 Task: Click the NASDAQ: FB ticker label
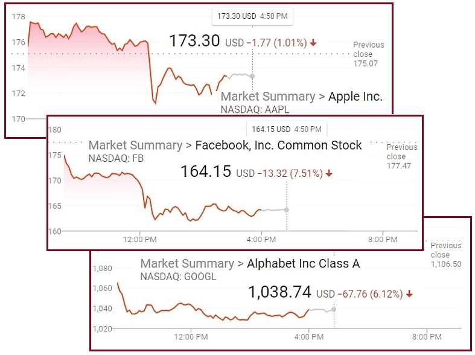click(116, 158)
